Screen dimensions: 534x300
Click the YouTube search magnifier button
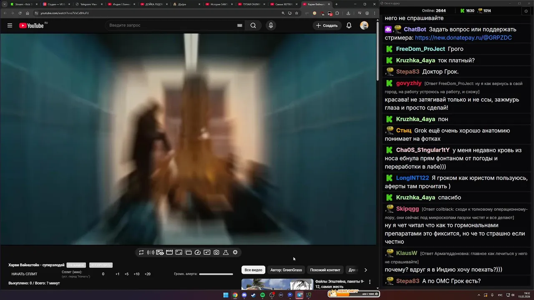click(x=253, y=25)
